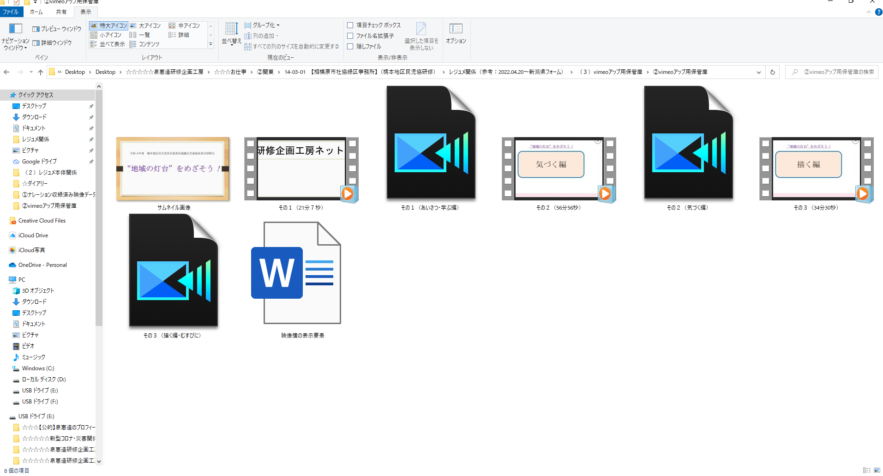Switch to the View ribbon tab

86,12
